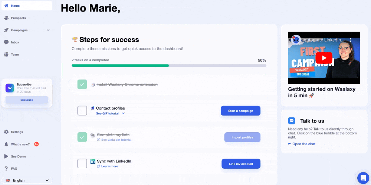Image resolution: width=371 pixels, height=185 pixels.
Task: Tick the Sync with LinkedIn checkbox
Action: [x=82, y=163]
